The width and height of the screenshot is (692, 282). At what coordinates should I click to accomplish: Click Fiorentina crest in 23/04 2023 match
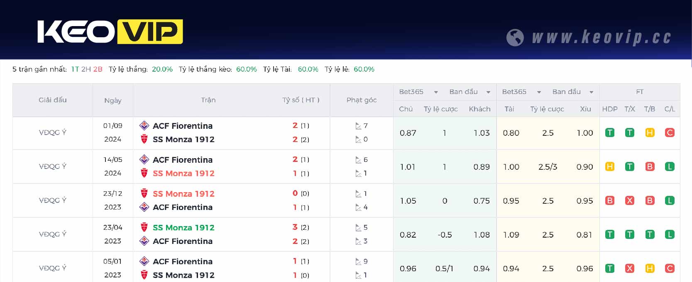(144, 241)
